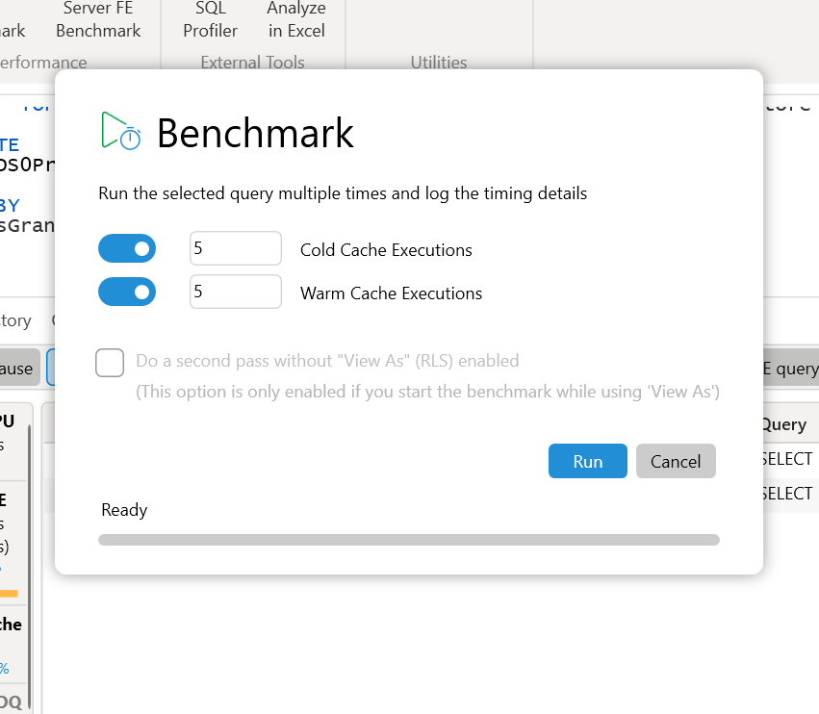Screen dimensions: 819x714
Task: Turn off the Warm Cache Executions toggle
Action: tap(127, 293)
